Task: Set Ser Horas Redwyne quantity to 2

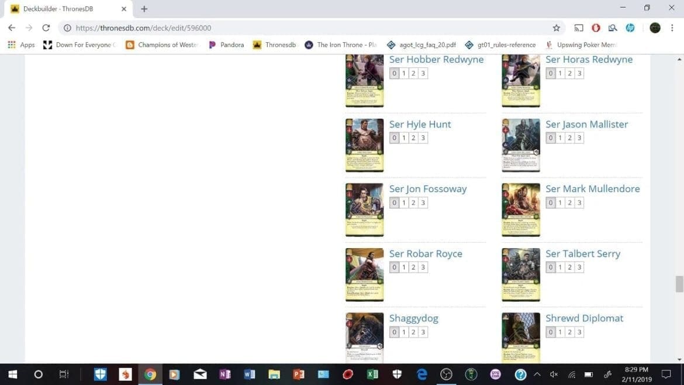Action: 570,73
